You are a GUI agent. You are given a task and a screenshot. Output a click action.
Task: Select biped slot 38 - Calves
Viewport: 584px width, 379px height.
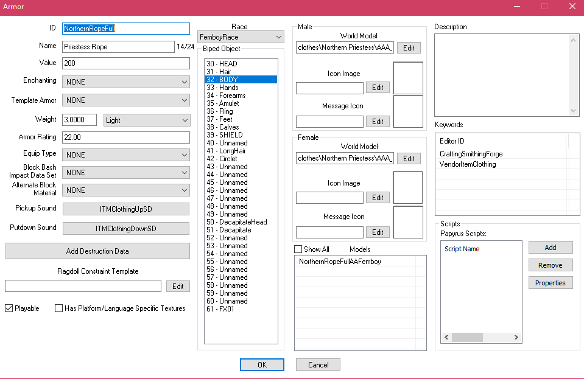click(x=241, y=127)
